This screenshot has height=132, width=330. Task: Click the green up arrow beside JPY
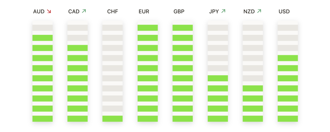[223, 11]
